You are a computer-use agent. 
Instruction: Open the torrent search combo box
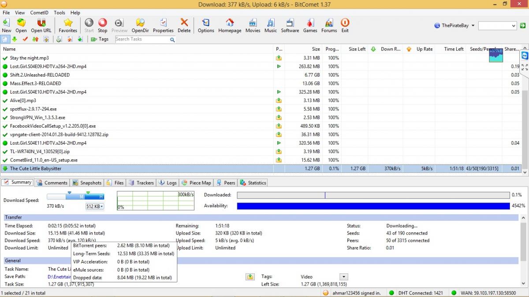497,26
